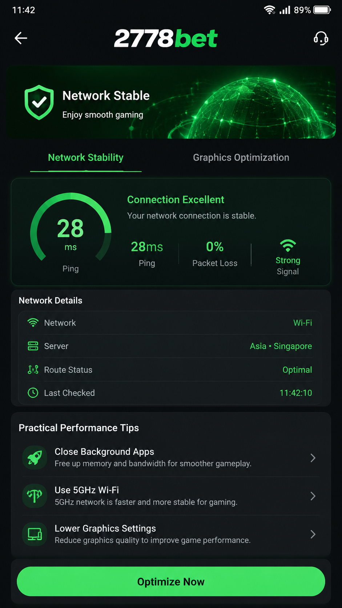The height and width of the screenshot is (608, 342).
Task: Expand Lower Graphics Settings tip chevron
Action: pos(313,534)
